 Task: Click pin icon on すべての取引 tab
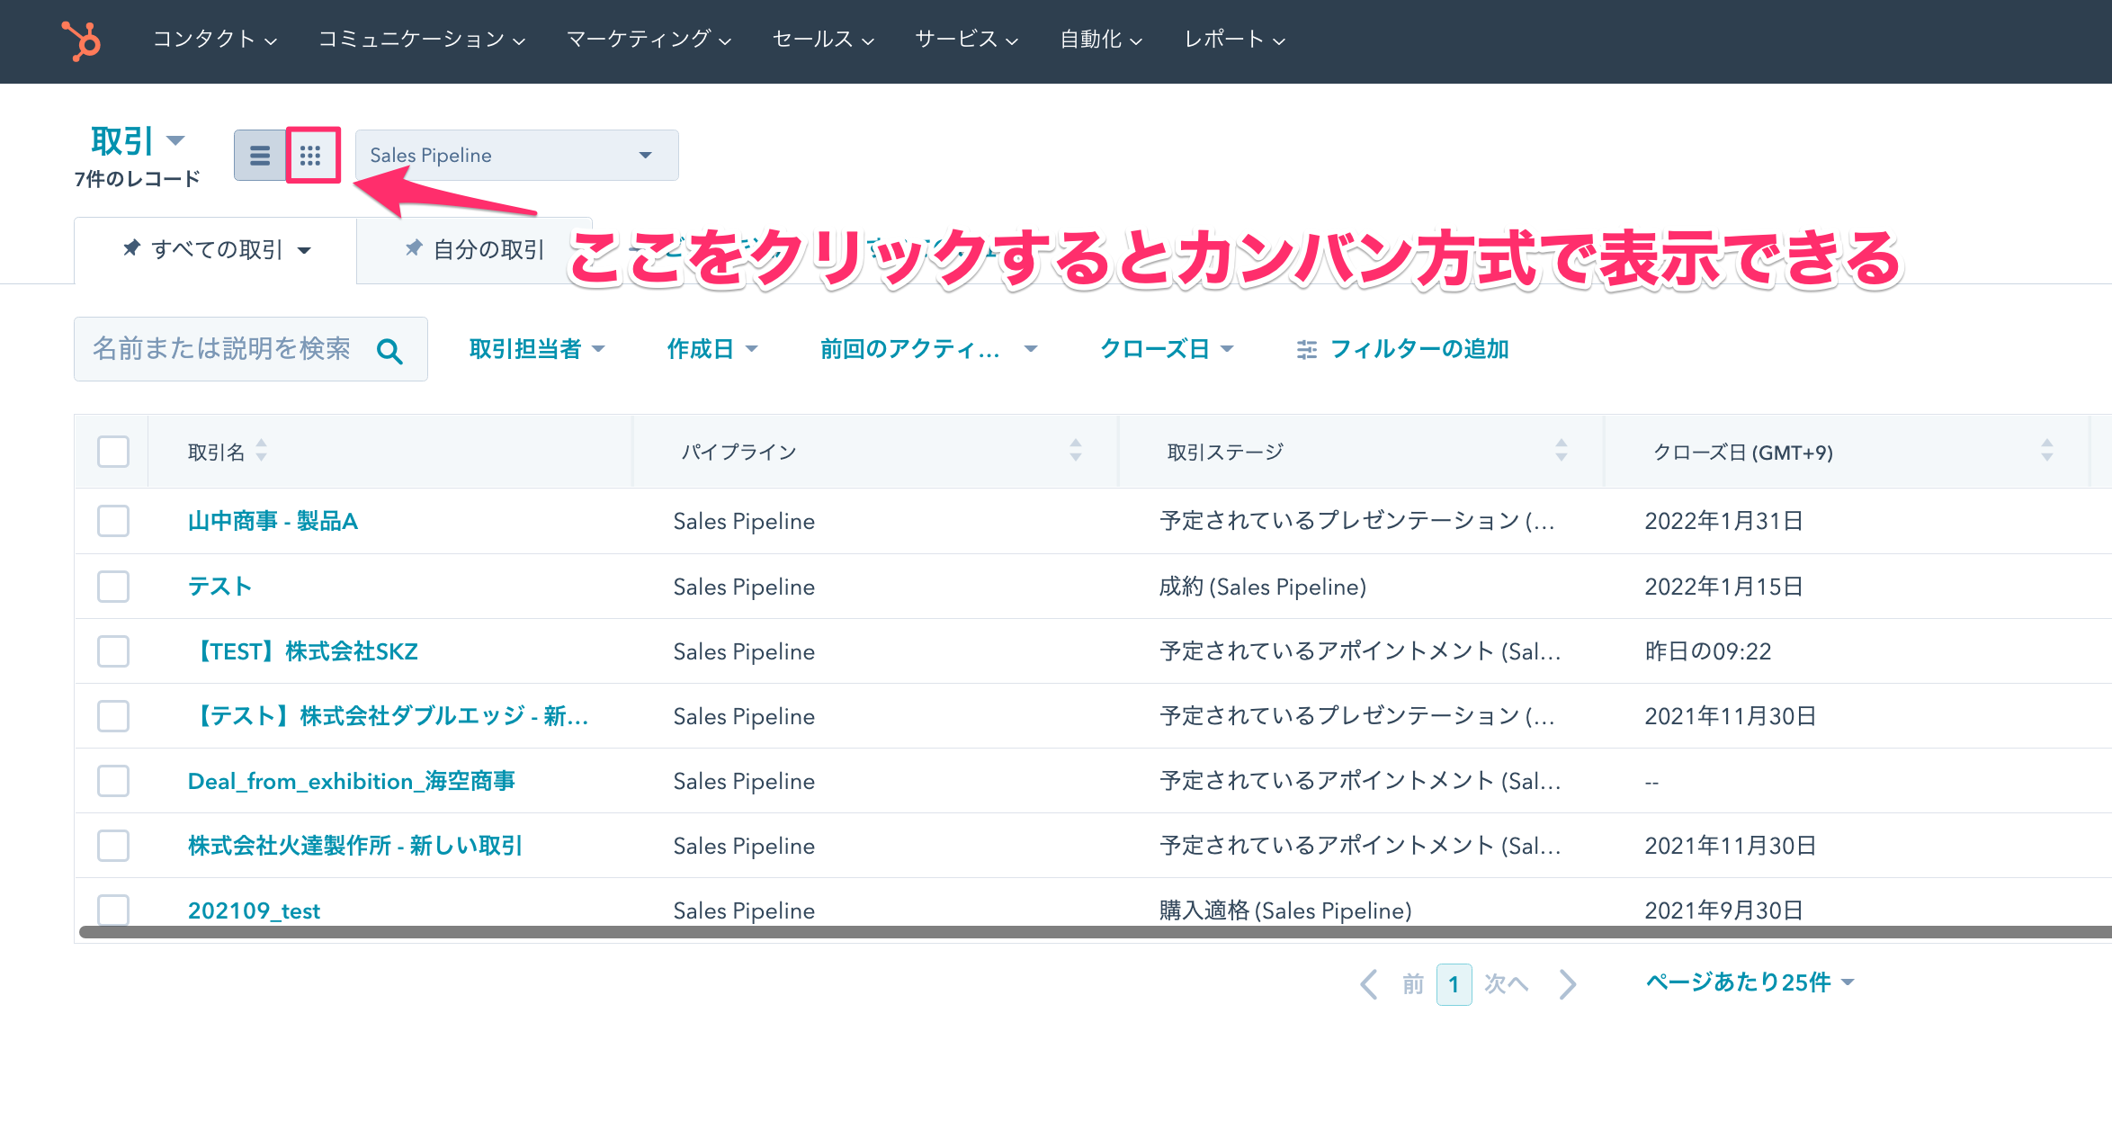click(132, 247)
